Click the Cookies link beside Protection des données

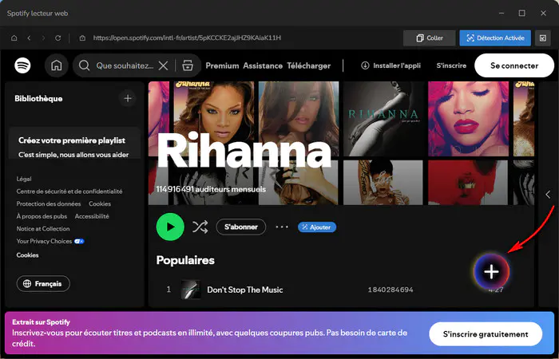(100, 203)
